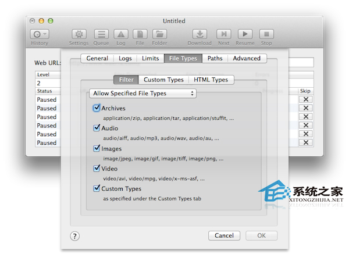Open the Allow Specified File Types dropdown
The image size is (349, 254).
143,94
